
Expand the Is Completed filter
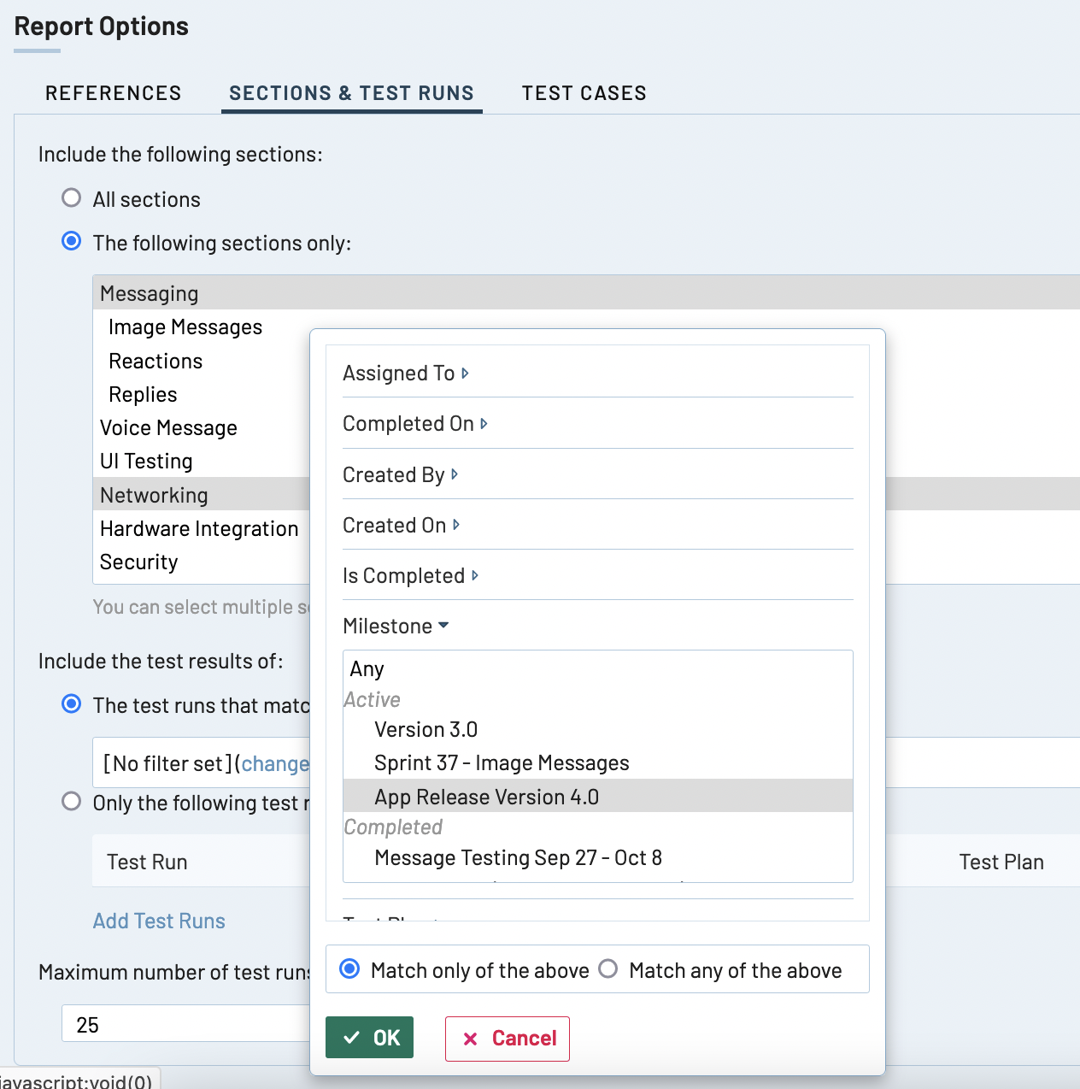coord(410,575)
